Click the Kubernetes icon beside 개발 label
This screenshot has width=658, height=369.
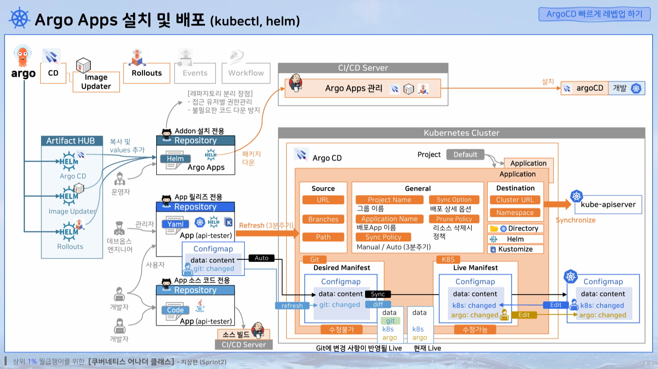[x=636, y=88]
